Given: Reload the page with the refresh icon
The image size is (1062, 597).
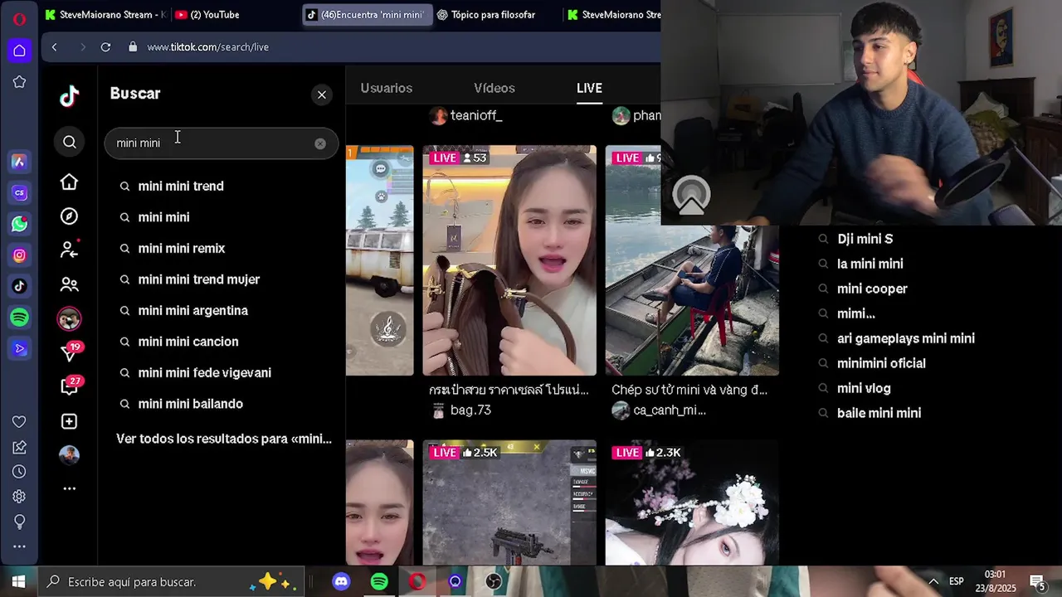Looking at the screenshot, I should (105, 47).
